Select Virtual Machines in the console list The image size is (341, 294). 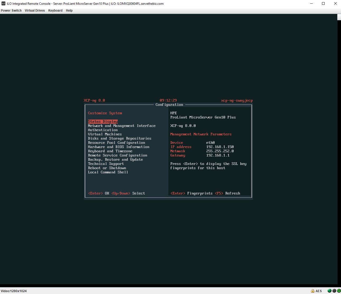(x=105, y=134)
